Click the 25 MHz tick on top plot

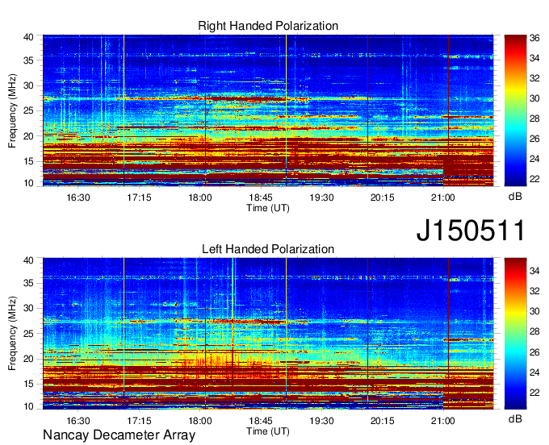(28, 110)
